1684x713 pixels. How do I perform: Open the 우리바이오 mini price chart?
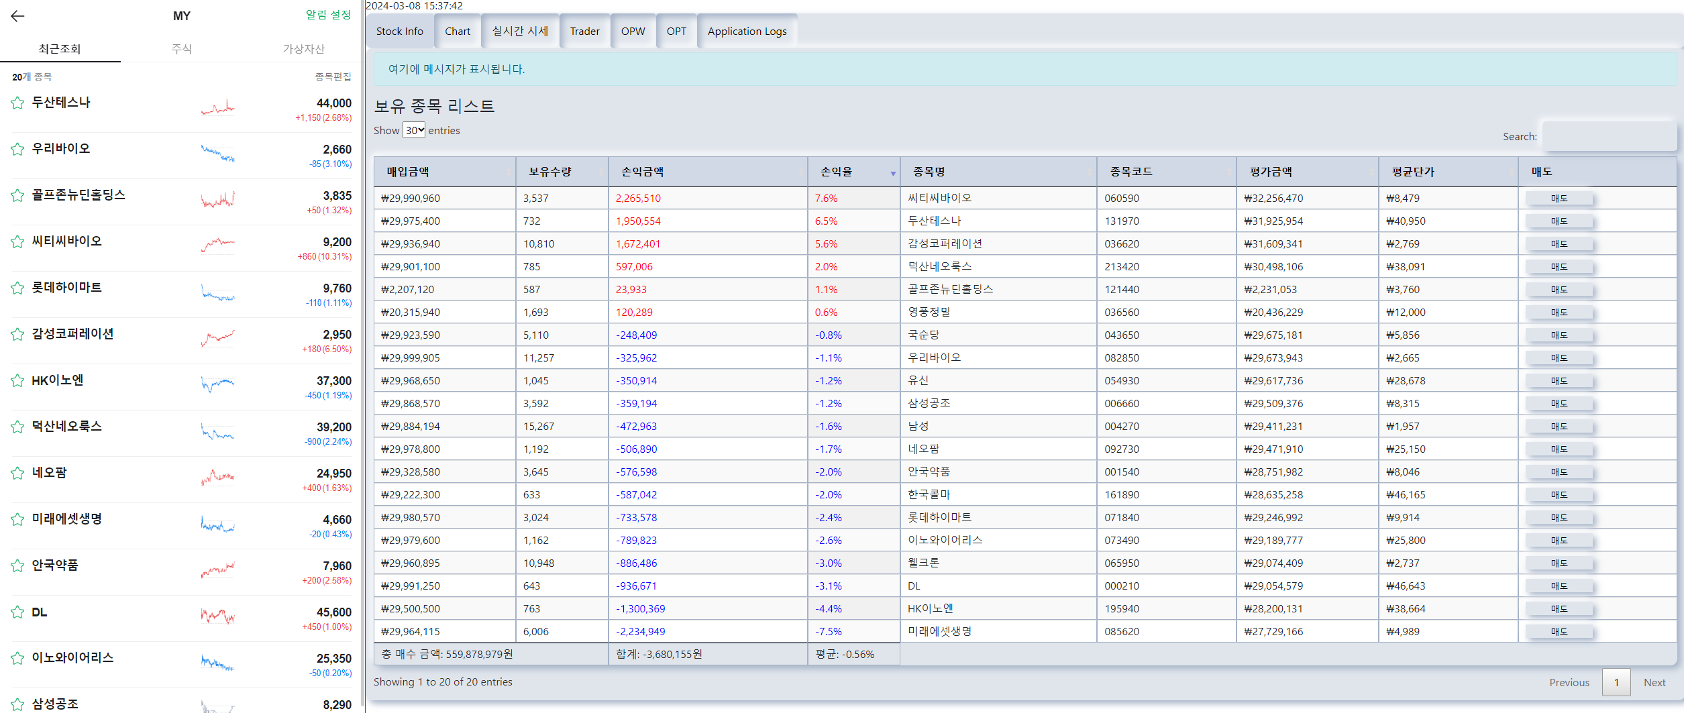pos(218,154)
